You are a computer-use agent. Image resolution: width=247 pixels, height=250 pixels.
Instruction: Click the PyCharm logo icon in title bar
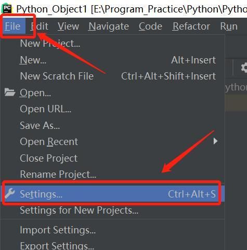click(7, 8)
